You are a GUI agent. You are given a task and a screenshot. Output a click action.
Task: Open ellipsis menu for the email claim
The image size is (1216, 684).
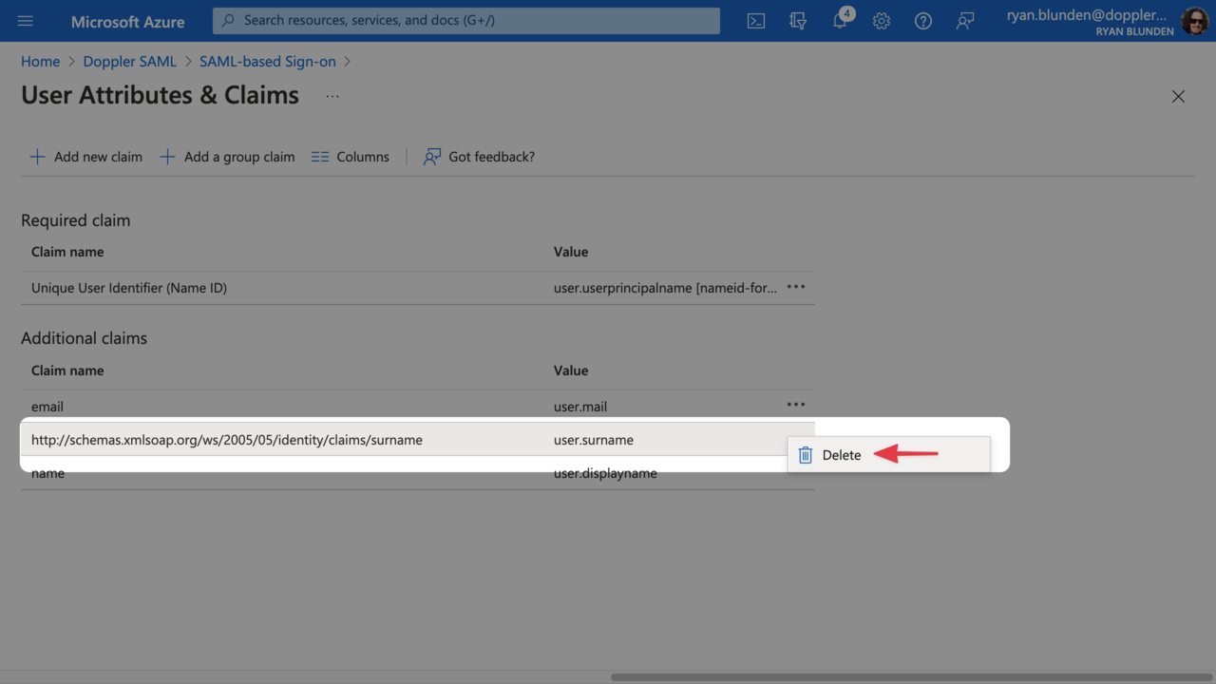pyautogui.click(x=796, y=405)
